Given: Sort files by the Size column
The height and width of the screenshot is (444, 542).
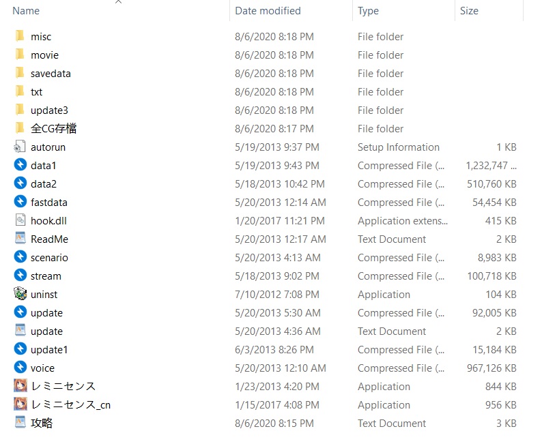Looking at the screenshot, I should 469,11.
